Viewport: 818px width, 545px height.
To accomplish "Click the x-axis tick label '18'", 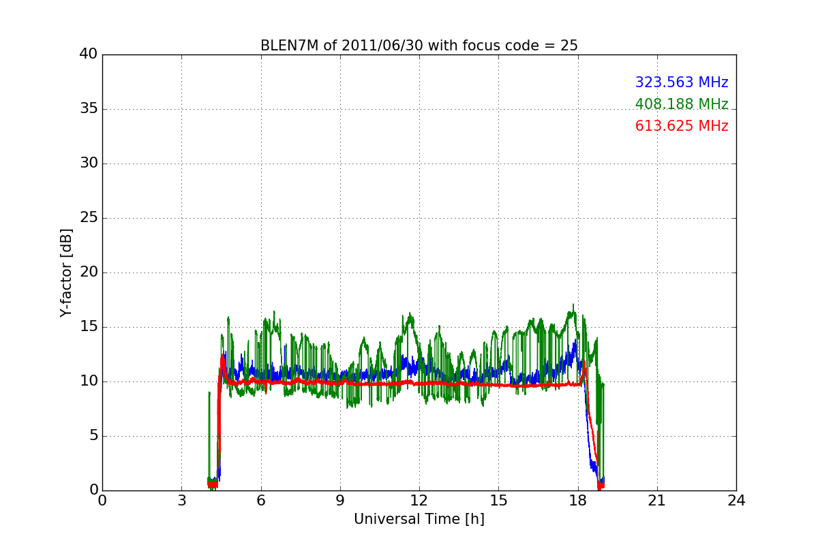I will [x=578, y=501].
